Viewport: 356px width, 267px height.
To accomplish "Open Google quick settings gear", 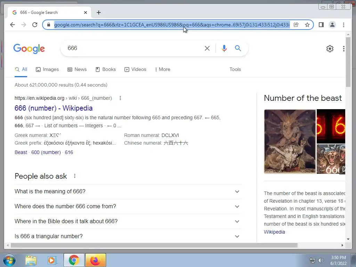I will [330, 49].
